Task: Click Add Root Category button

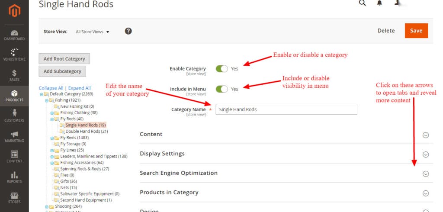Action: click(x=64, y=59)
